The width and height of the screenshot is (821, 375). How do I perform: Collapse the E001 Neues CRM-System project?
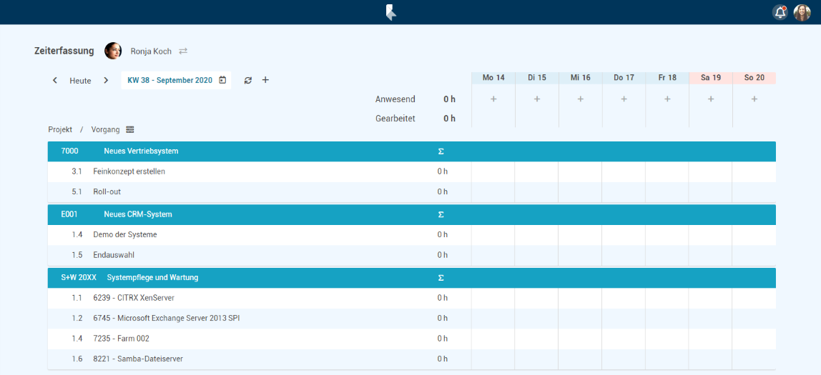[x=137, y=214]
